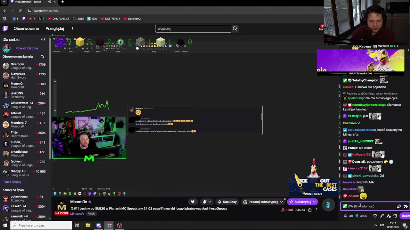Open the 7TV emote picker icon

(406, 206)
